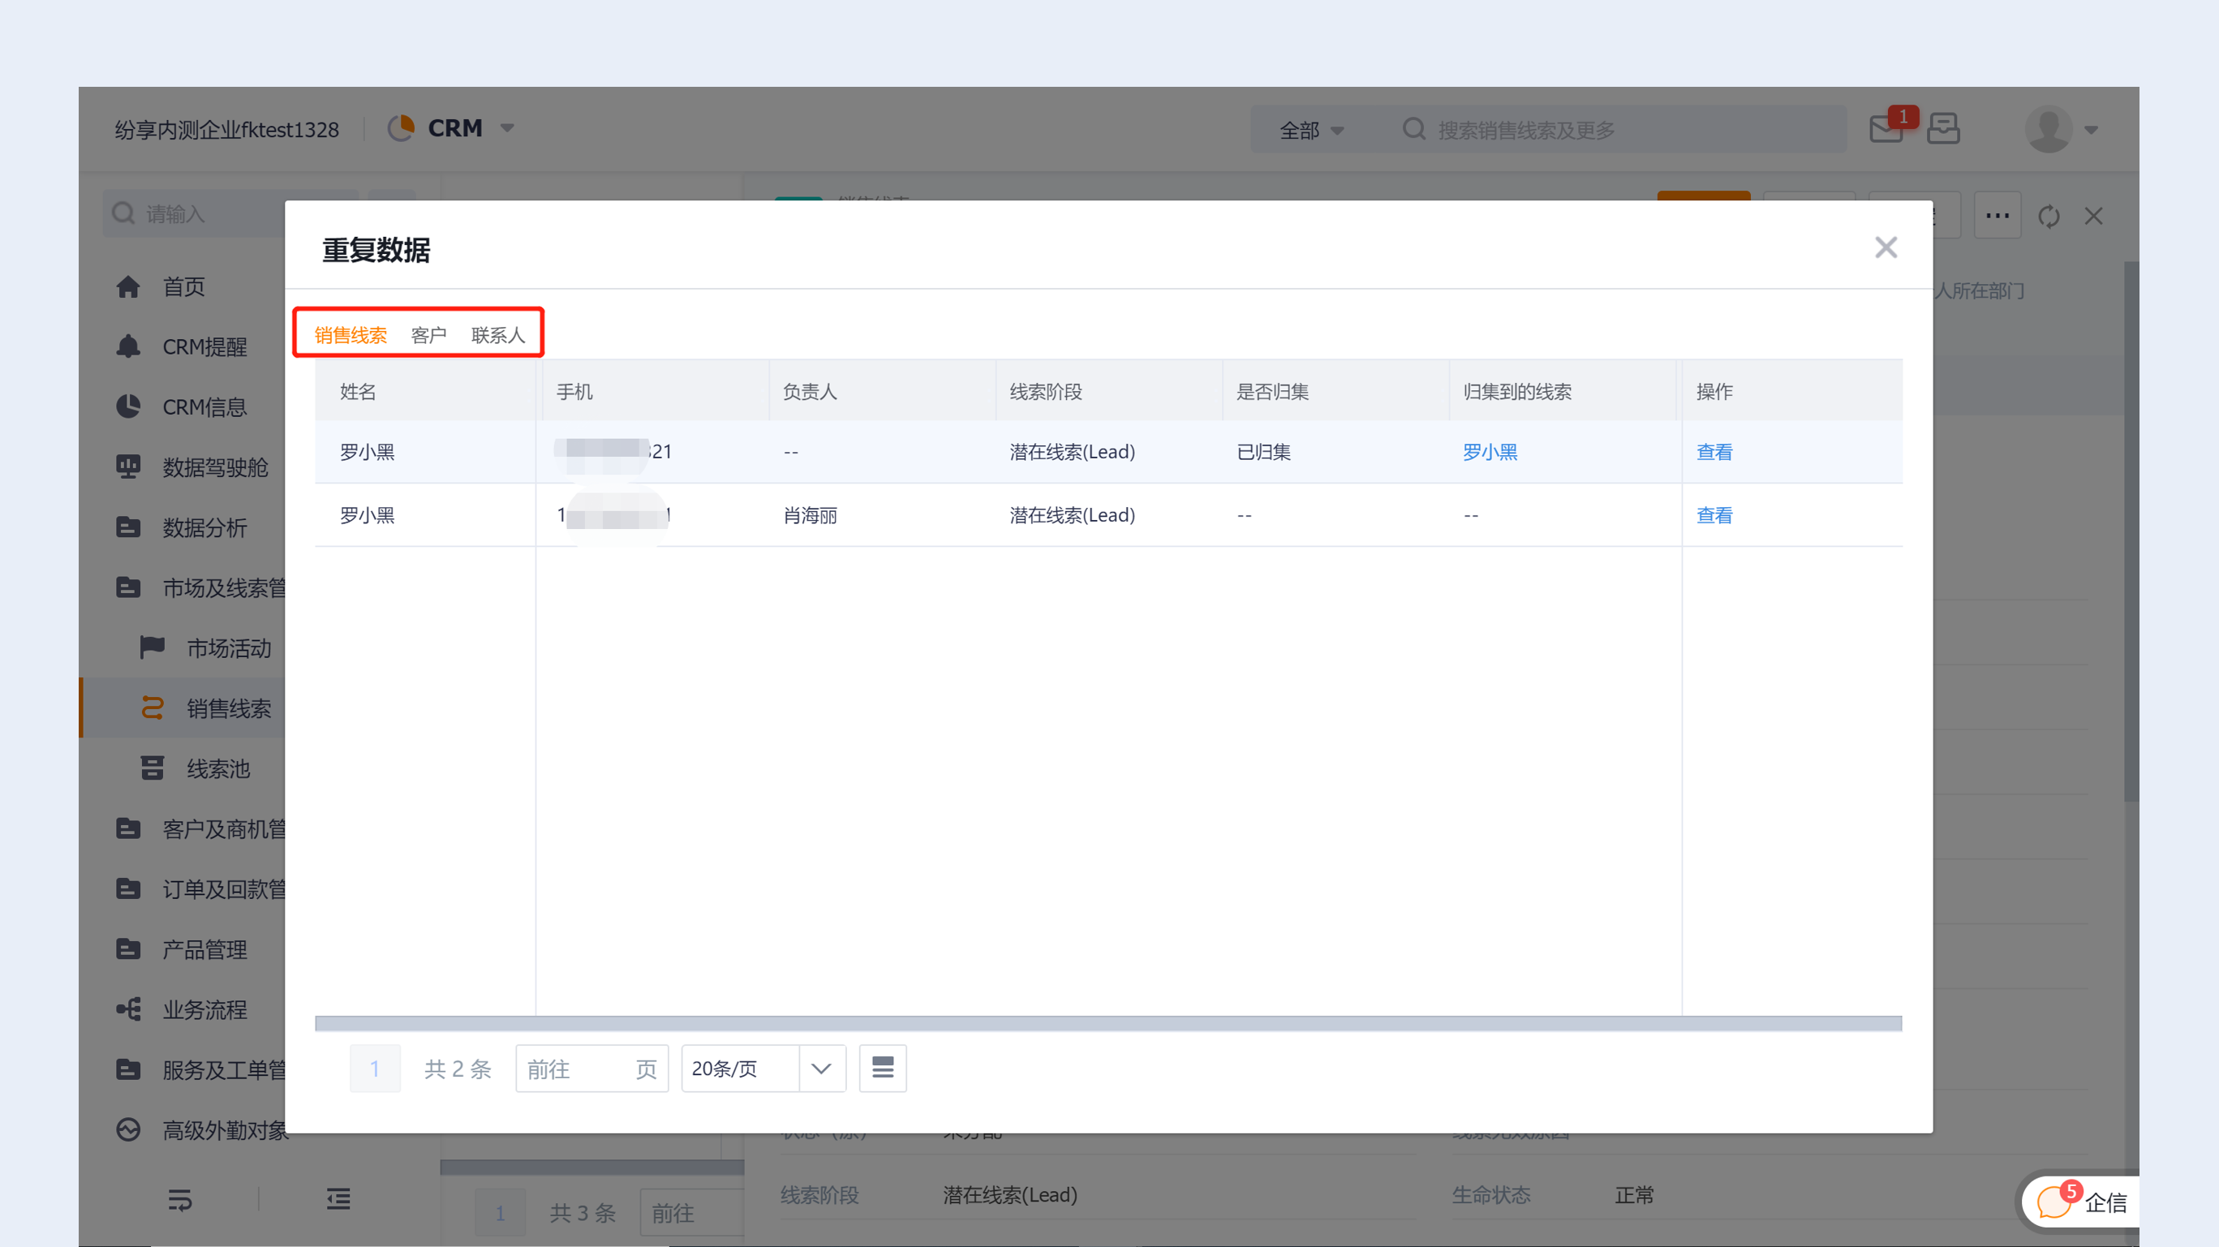This screenshot has width=2219, height=1247.
Task: Open 高级外勤对象 in the sidebar
Action: pos(225,1131)
